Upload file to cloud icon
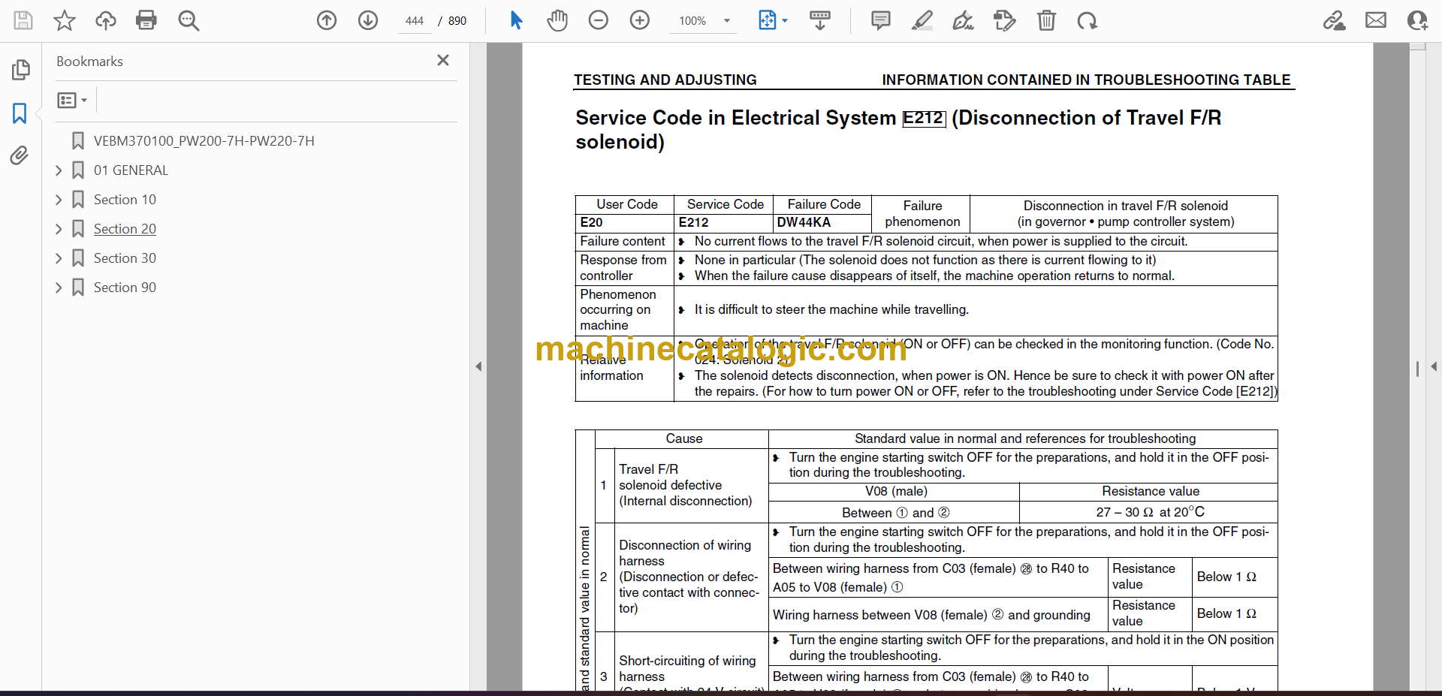1442x696 pixels. [106, 20]
